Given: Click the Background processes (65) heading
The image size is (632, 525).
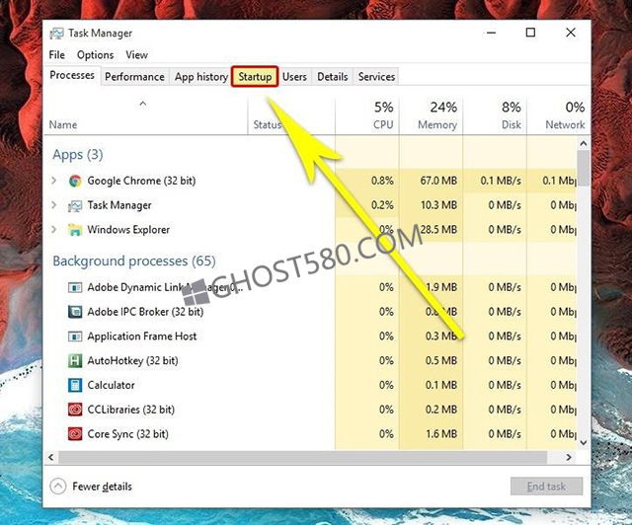Looking at the screenshot, I should (x=134, y=262).
